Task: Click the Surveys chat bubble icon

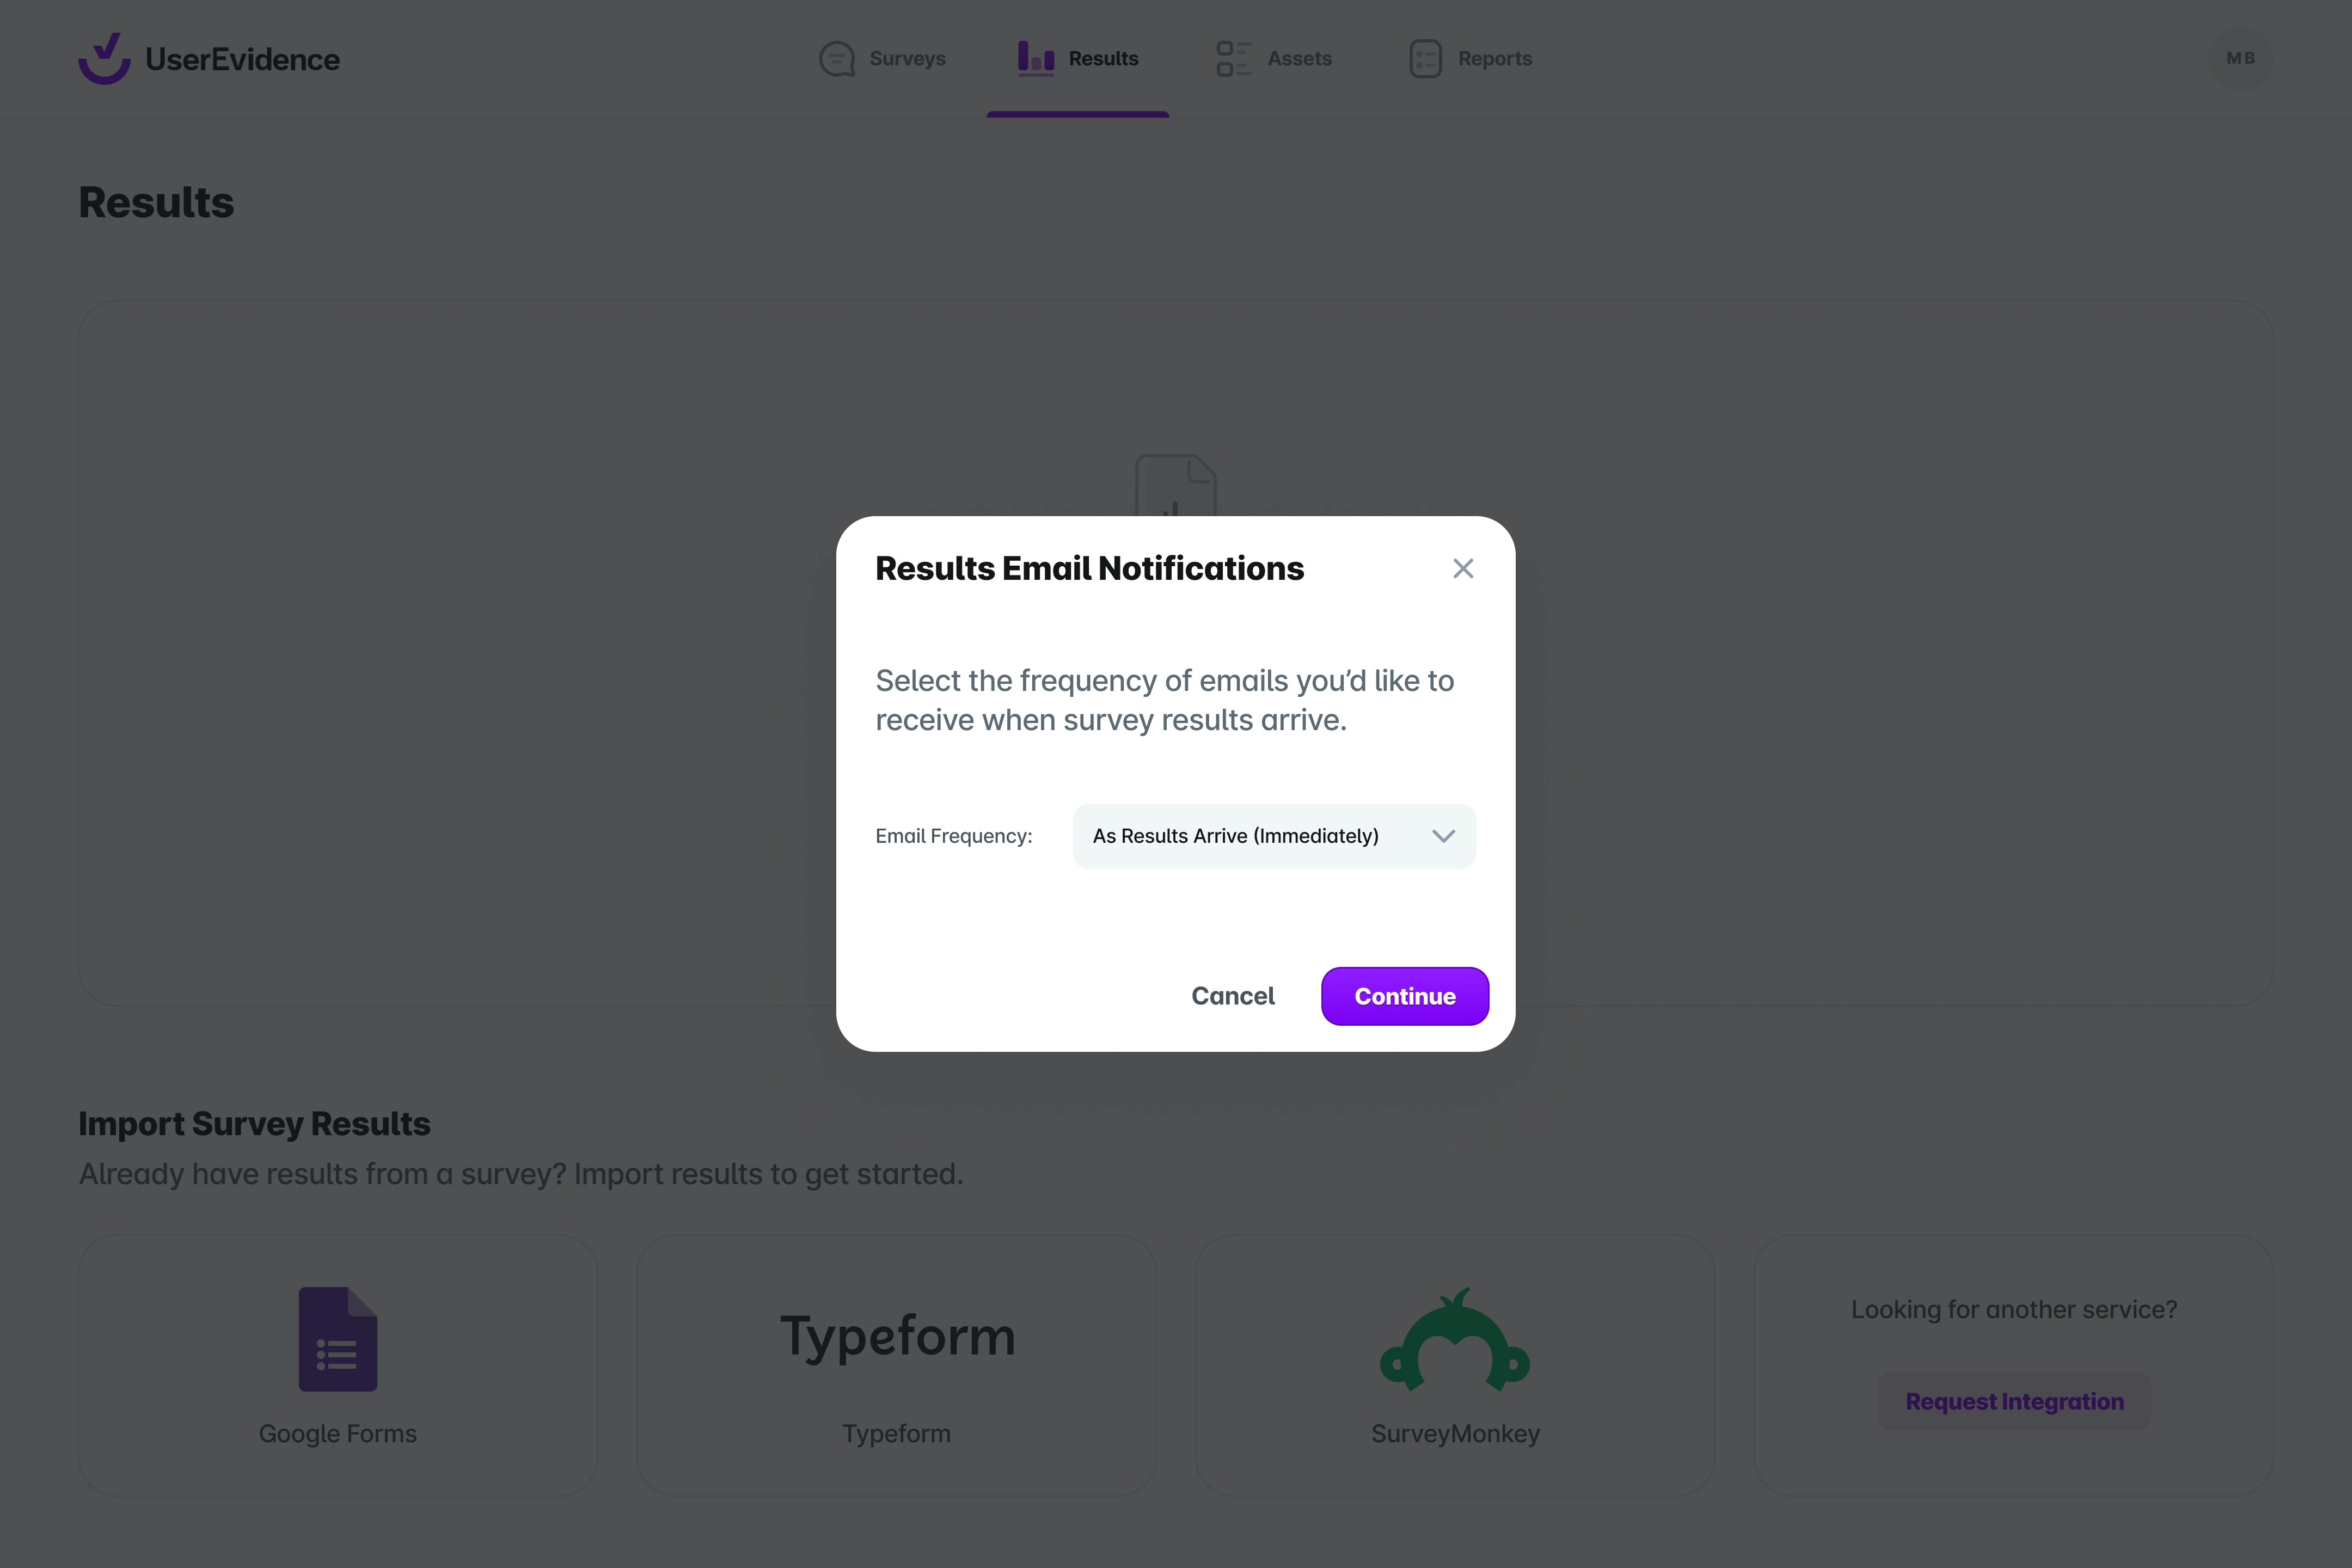Action: click(836, 59)
